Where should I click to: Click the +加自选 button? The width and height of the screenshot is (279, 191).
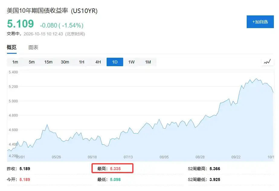pyautogui.click(x=260, y=22)
